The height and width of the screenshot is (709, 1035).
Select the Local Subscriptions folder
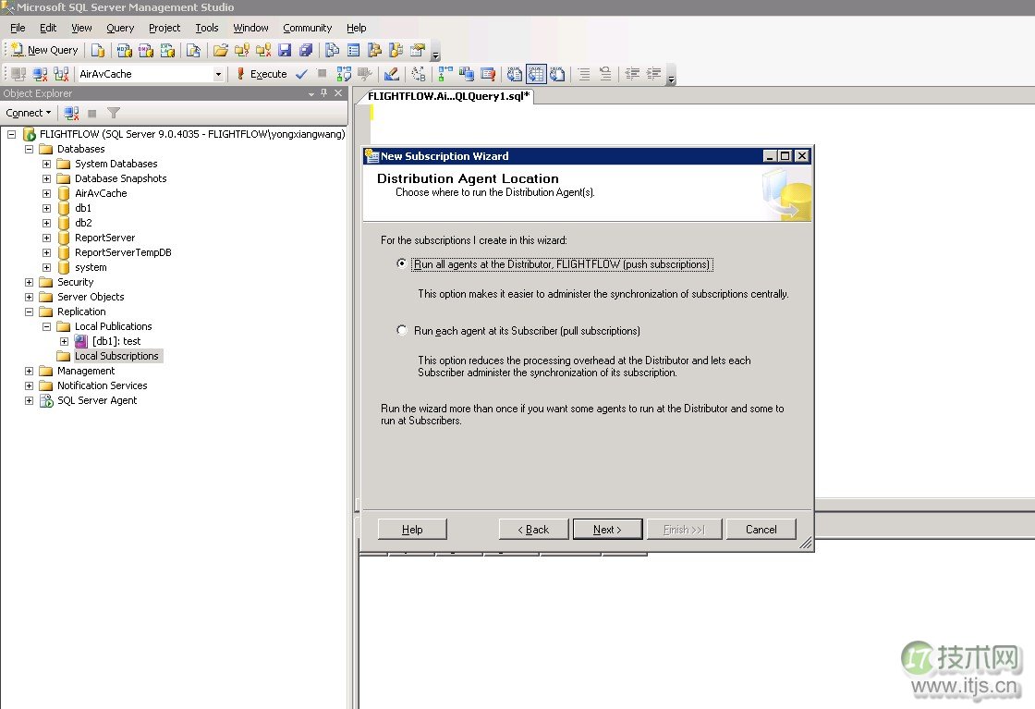pos(116,356)
